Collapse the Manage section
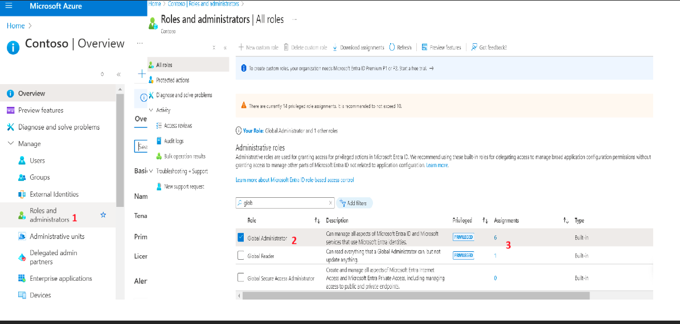Screen dimensions: 680x324 click(x=11, y=144)
